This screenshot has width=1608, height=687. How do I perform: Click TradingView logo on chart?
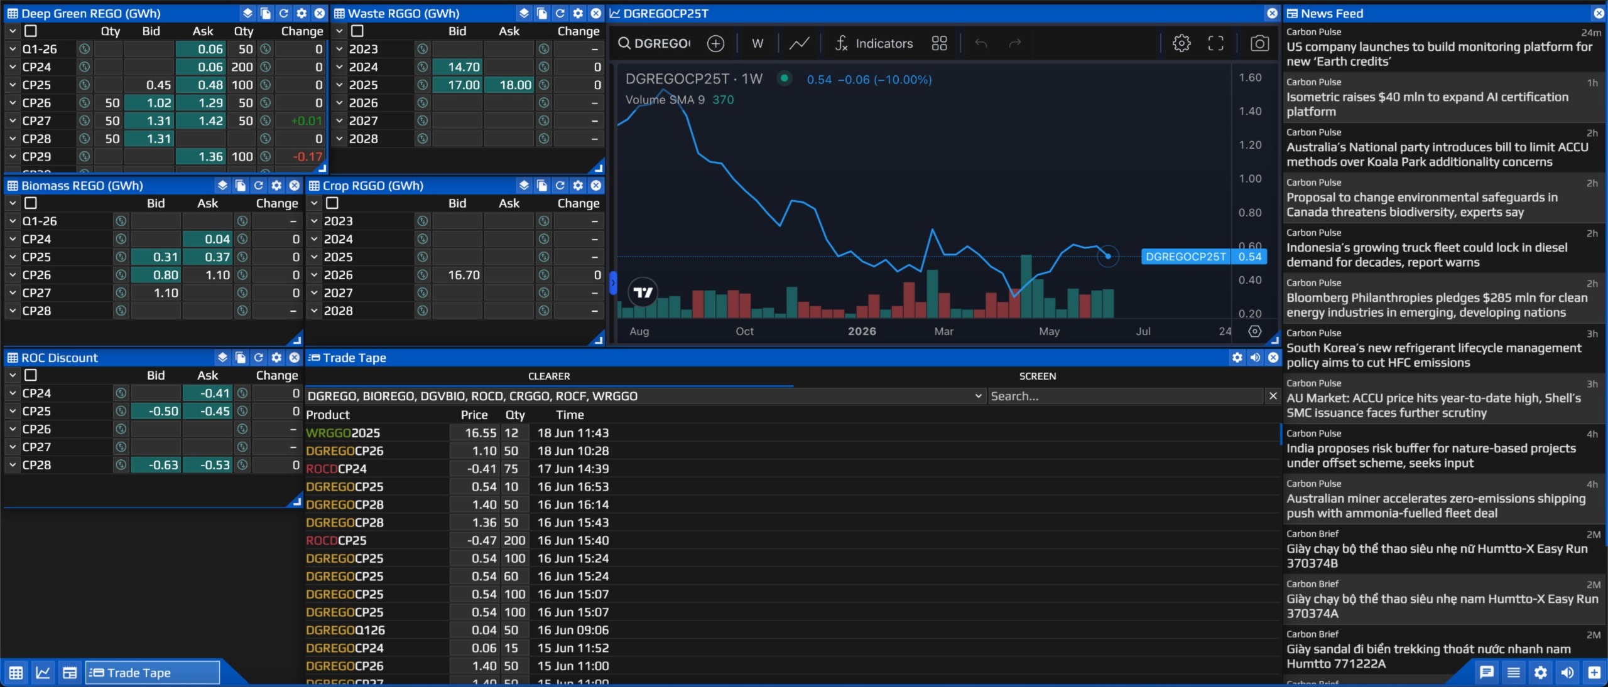643,292
